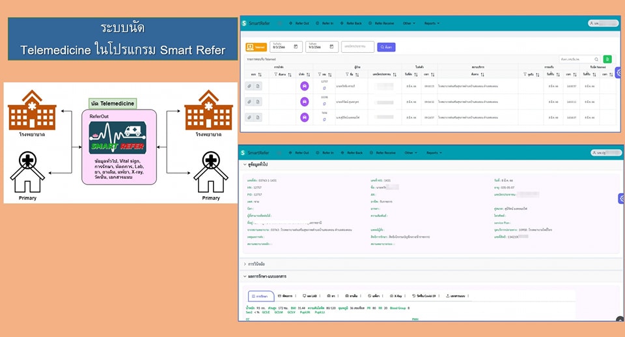Click the green export file button
This screenshot has height=337, width=625.
pyautogui.click(x=607, y=59)
